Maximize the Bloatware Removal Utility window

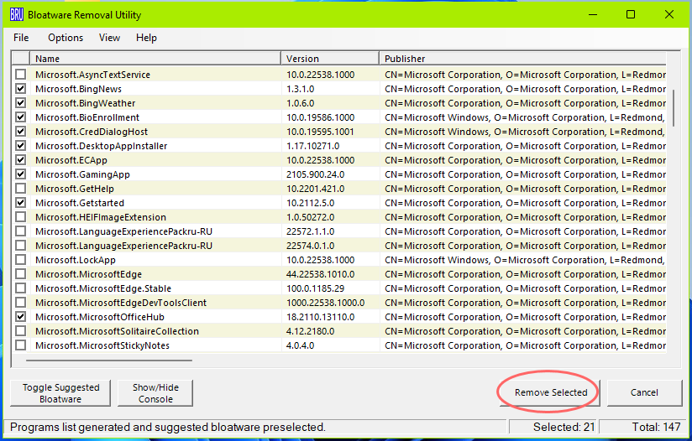631,14
